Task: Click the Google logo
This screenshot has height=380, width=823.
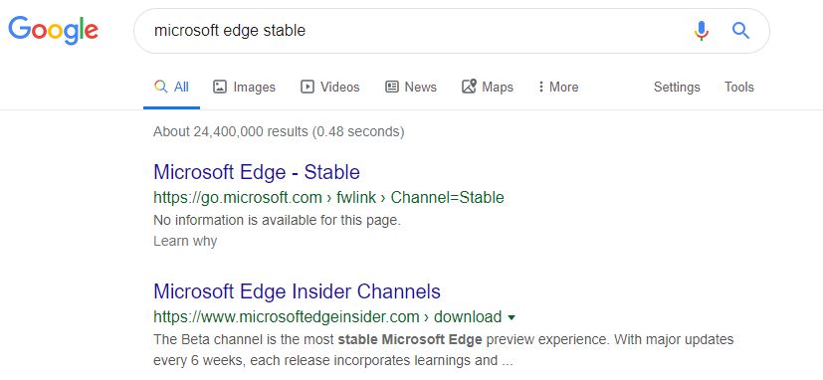Action: 53,30
